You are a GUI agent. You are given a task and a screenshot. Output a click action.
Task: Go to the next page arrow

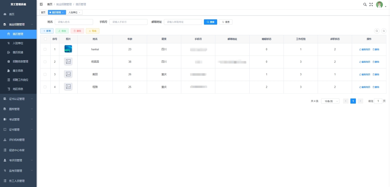360,101
